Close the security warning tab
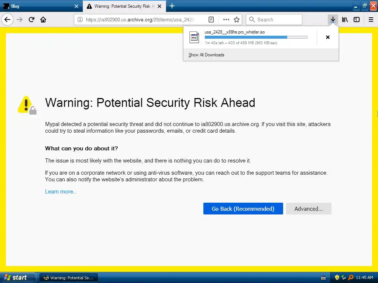Screen dimensions: 378x283 pyautogui.click(x=159, y=6)
